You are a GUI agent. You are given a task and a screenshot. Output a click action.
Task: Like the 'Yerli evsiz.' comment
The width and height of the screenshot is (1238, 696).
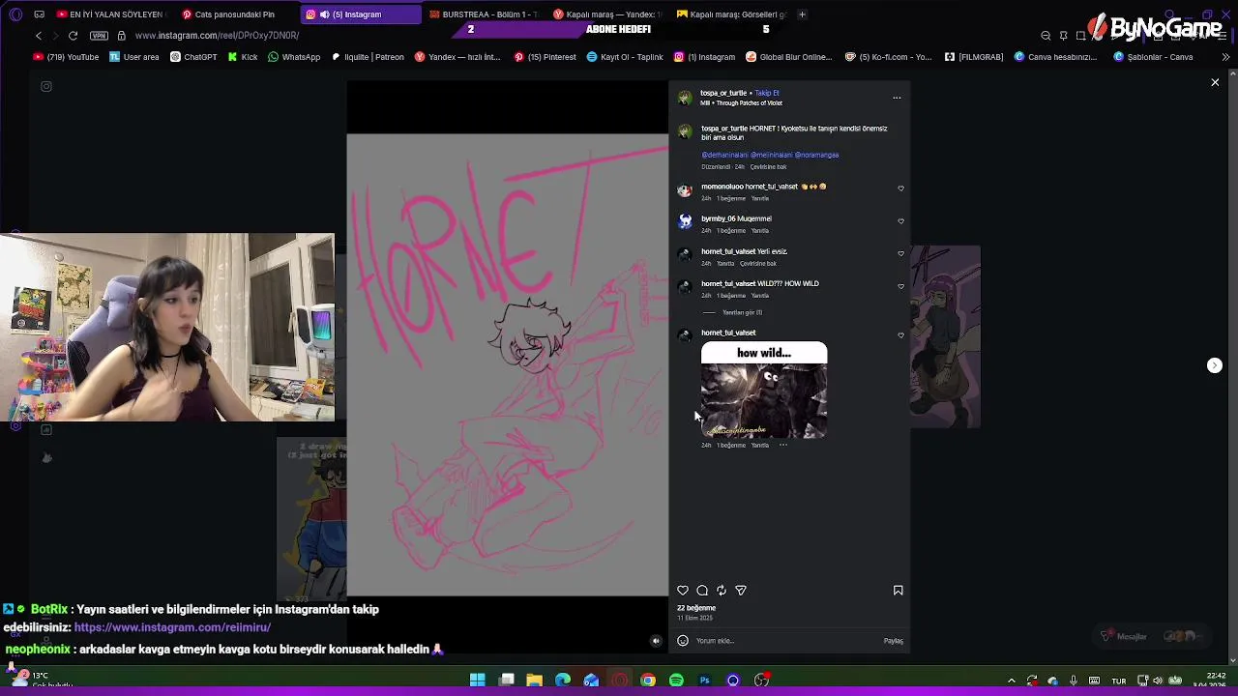(x=900, y=254)
